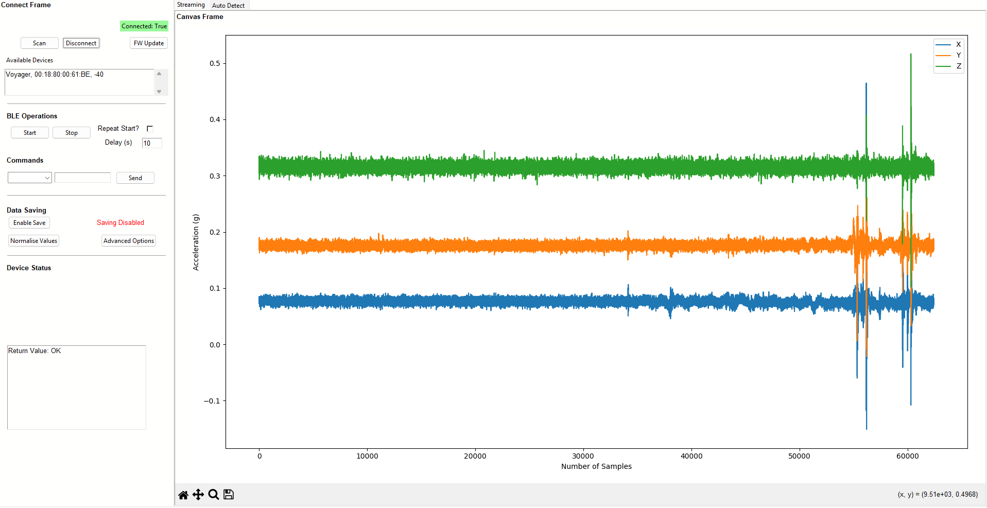Screen dimensions: 987x508
Task: Click the Home reset view icon
Action: click(x=183, y=495)
